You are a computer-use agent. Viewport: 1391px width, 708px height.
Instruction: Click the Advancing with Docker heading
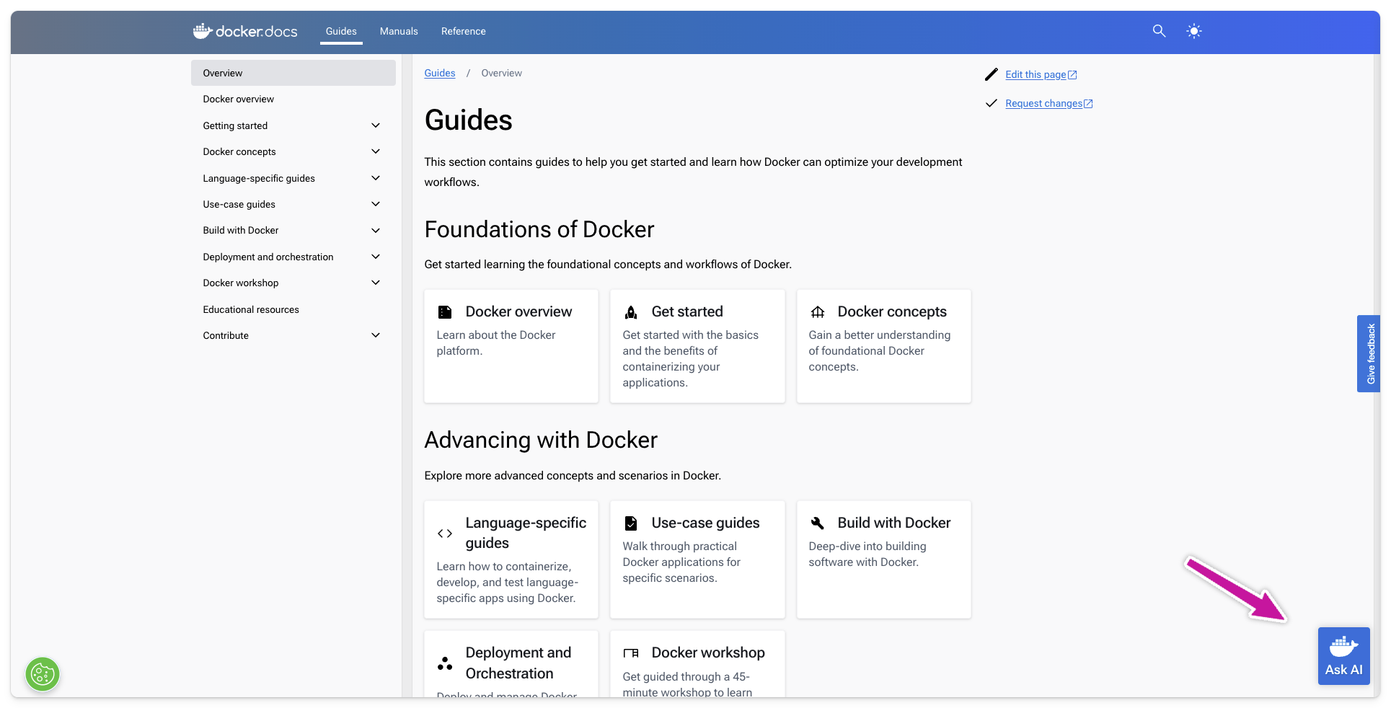point(541,440)
